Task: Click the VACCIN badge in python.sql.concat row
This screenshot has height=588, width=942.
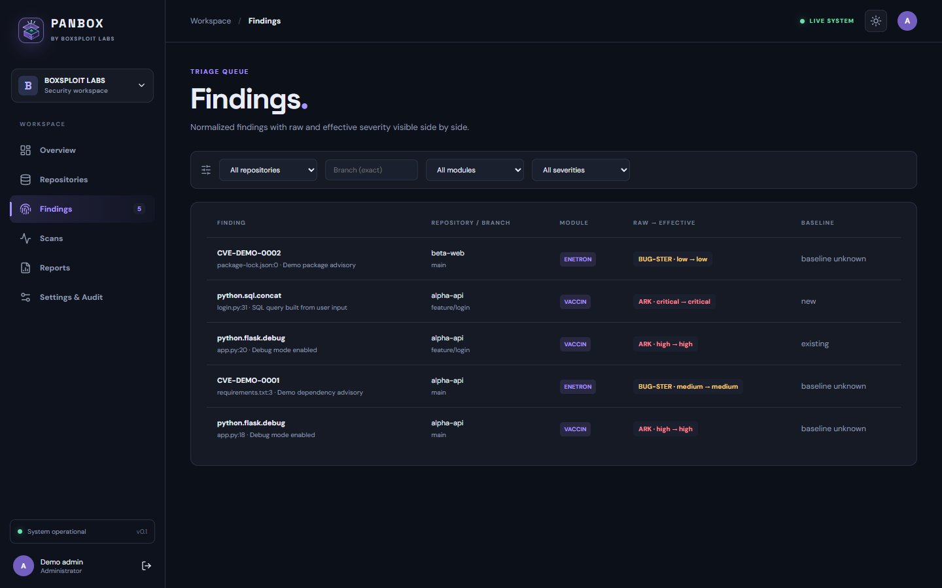Action: click(x=575, y=302)
